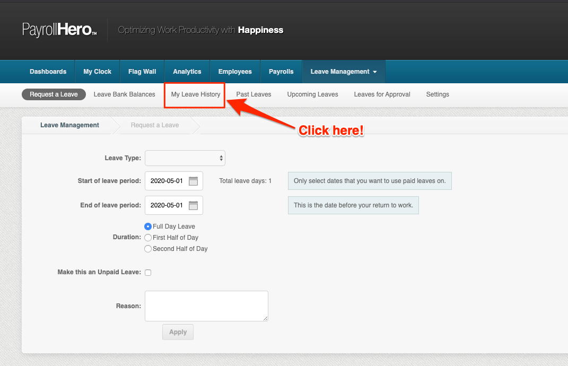Open Leave Bank Balances
568x366 pixels.
tap(124, 94)
